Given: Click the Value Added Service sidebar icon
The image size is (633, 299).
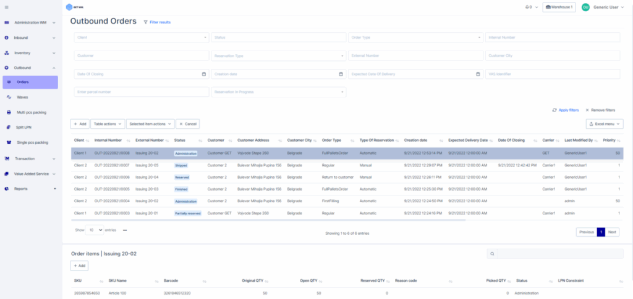Looking at the screenshot, I should pos(6,174).
